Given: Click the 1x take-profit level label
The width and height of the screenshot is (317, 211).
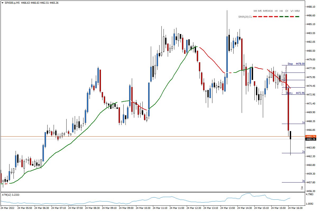Looking at the screenshot, I should tap(303, 122).
